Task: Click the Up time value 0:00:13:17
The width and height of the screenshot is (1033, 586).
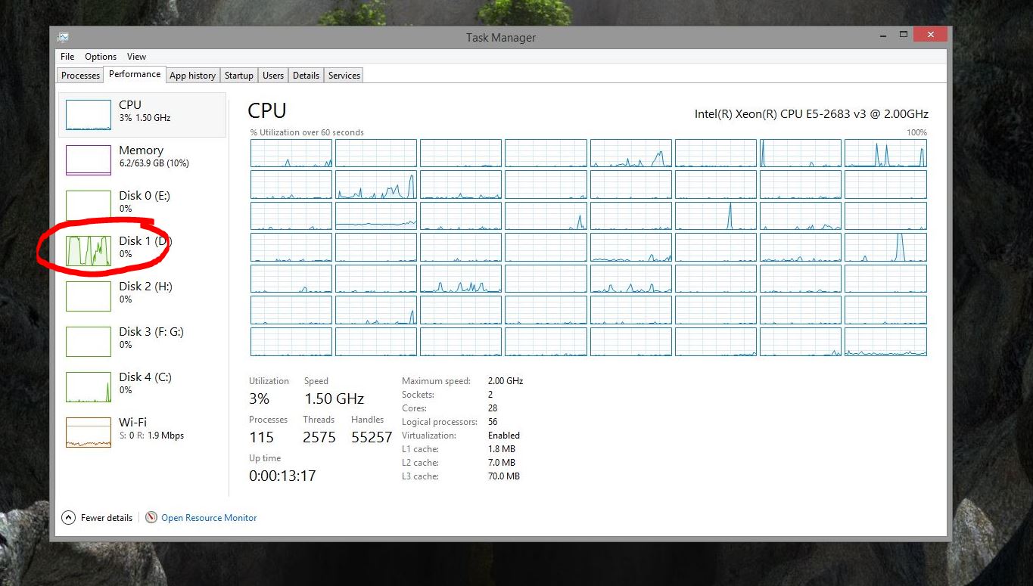Action: click(282, 476)
